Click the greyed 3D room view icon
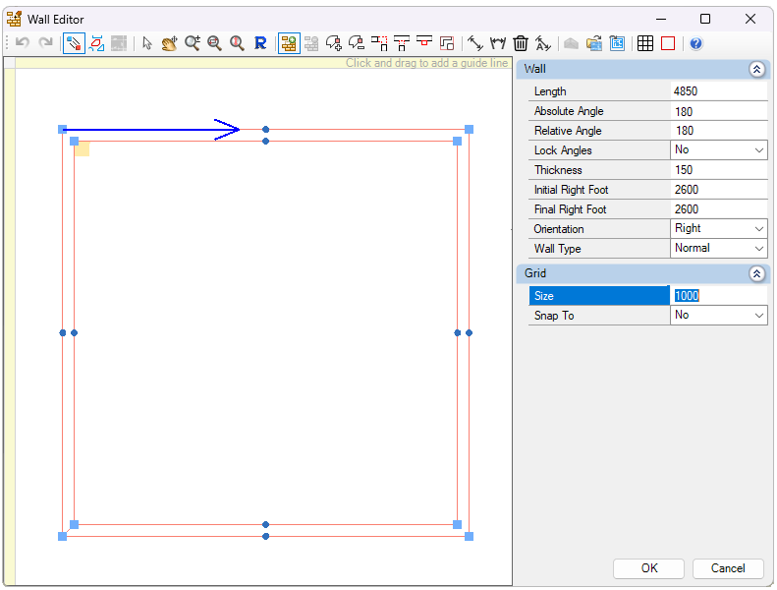The image size is (777, 590). (572, 43)
